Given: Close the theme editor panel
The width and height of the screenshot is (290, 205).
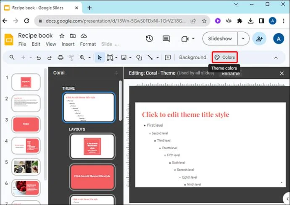Looking at the screenshot, I should point(282,73).
